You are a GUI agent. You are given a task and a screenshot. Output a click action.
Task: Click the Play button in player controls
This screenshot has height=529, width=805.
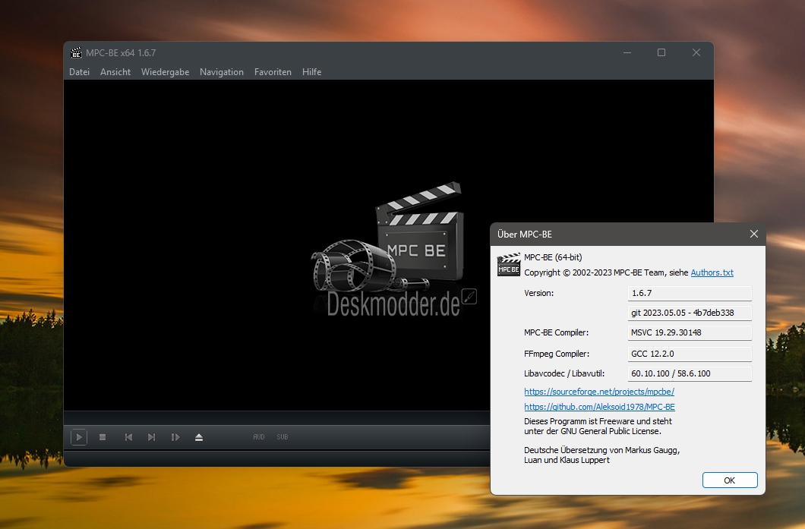[x=79, y=437]
